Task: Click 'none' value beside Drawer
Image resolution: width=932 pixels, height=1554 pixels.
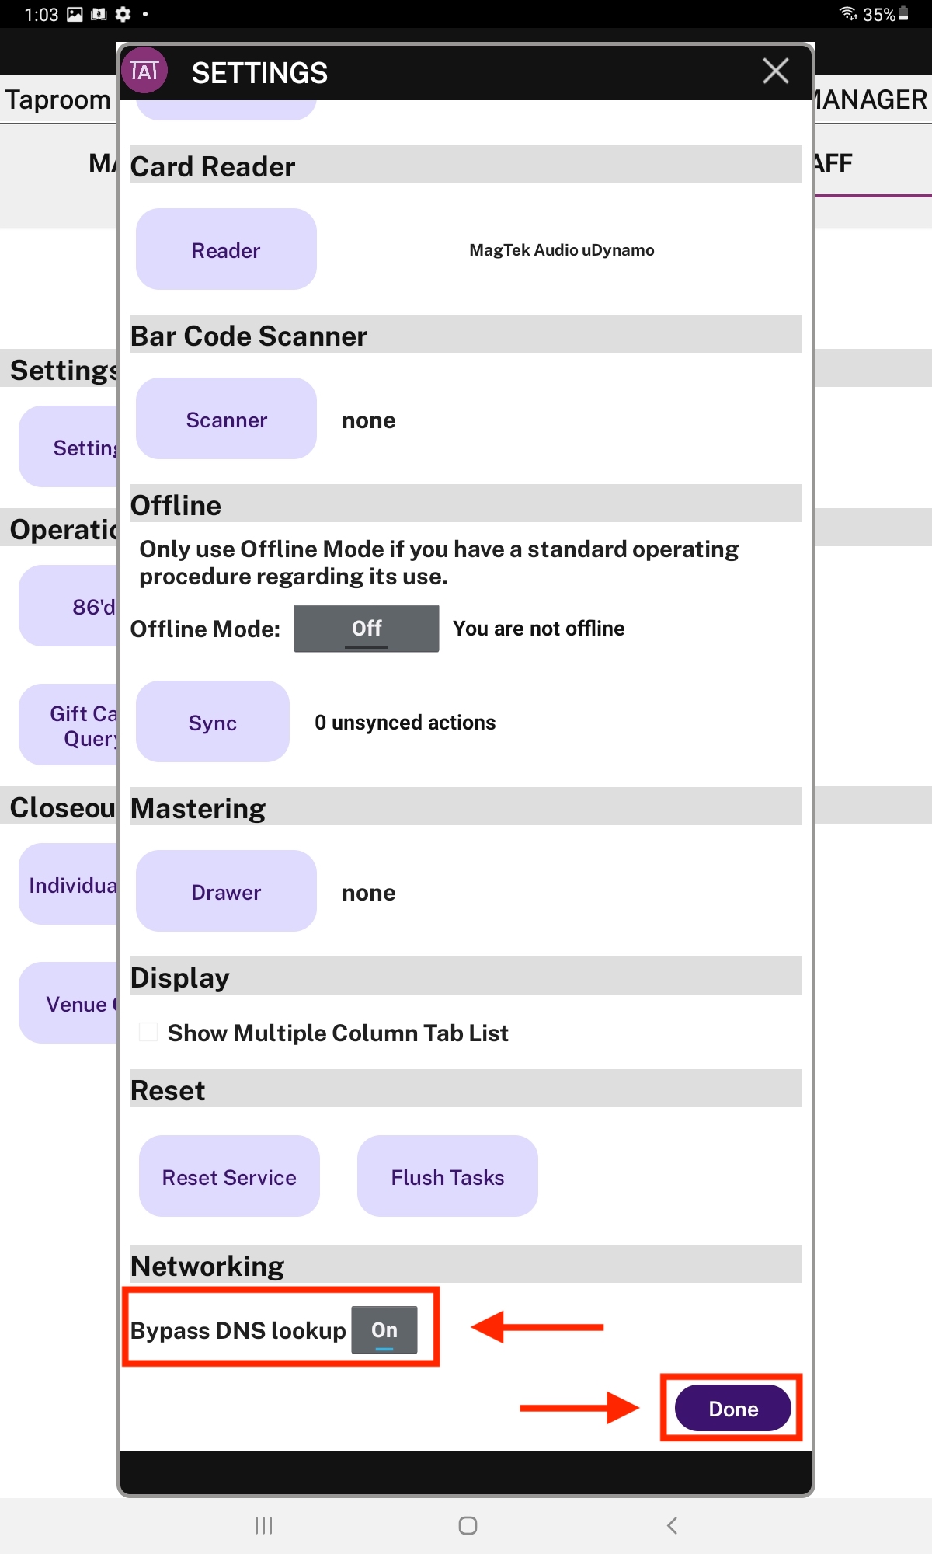Action: coord(369,893)
